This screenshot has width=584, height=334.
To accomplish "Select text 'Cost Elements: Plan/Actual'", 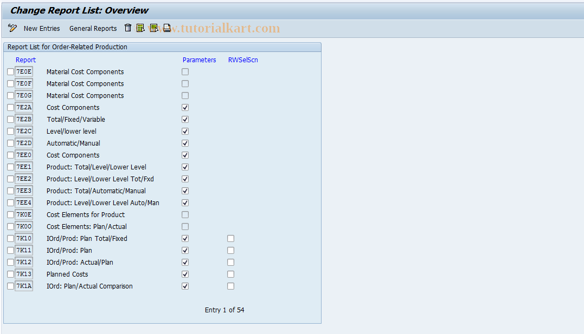I will click(x=86, y=226).
